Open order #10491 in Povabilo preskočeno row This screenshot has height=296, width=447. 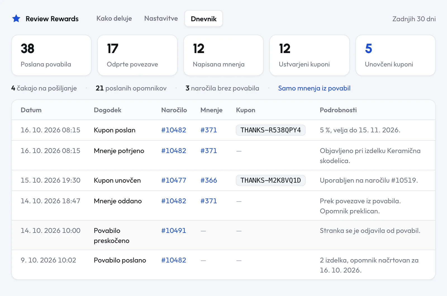coord(173,231)
